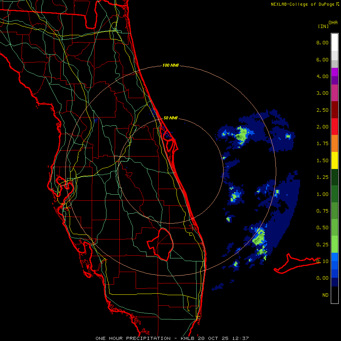The image size is (341, 341).
Task: Click the 1.50 legend value
Action: click(x=322, y=161)
